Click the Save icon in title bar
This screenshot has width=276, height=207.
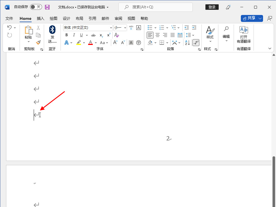47,7
